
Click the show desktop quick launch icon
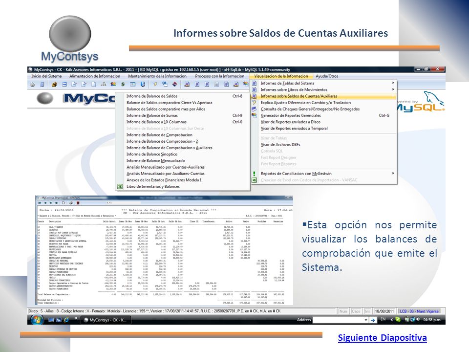coord(51,320)
